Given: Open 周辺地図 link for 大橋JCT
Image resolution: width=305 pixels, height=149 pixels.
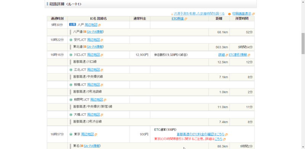Looking at the screenshot, I should [93, 115].
